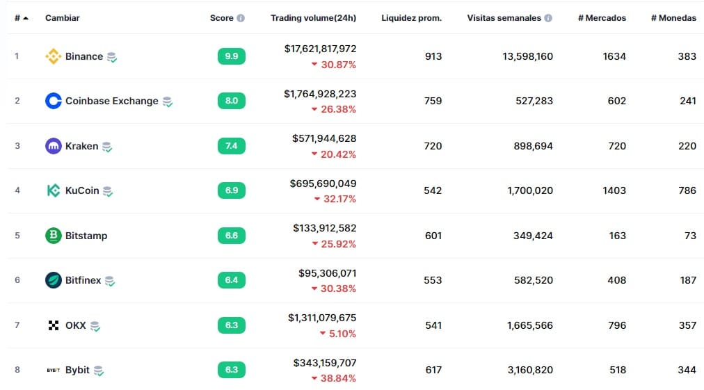Click the 6.6 score badge for Bitstamp

[x=232, y=236]
